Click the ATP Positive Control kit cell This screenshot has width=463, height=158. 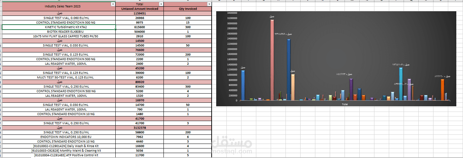(x=59, y=155)
